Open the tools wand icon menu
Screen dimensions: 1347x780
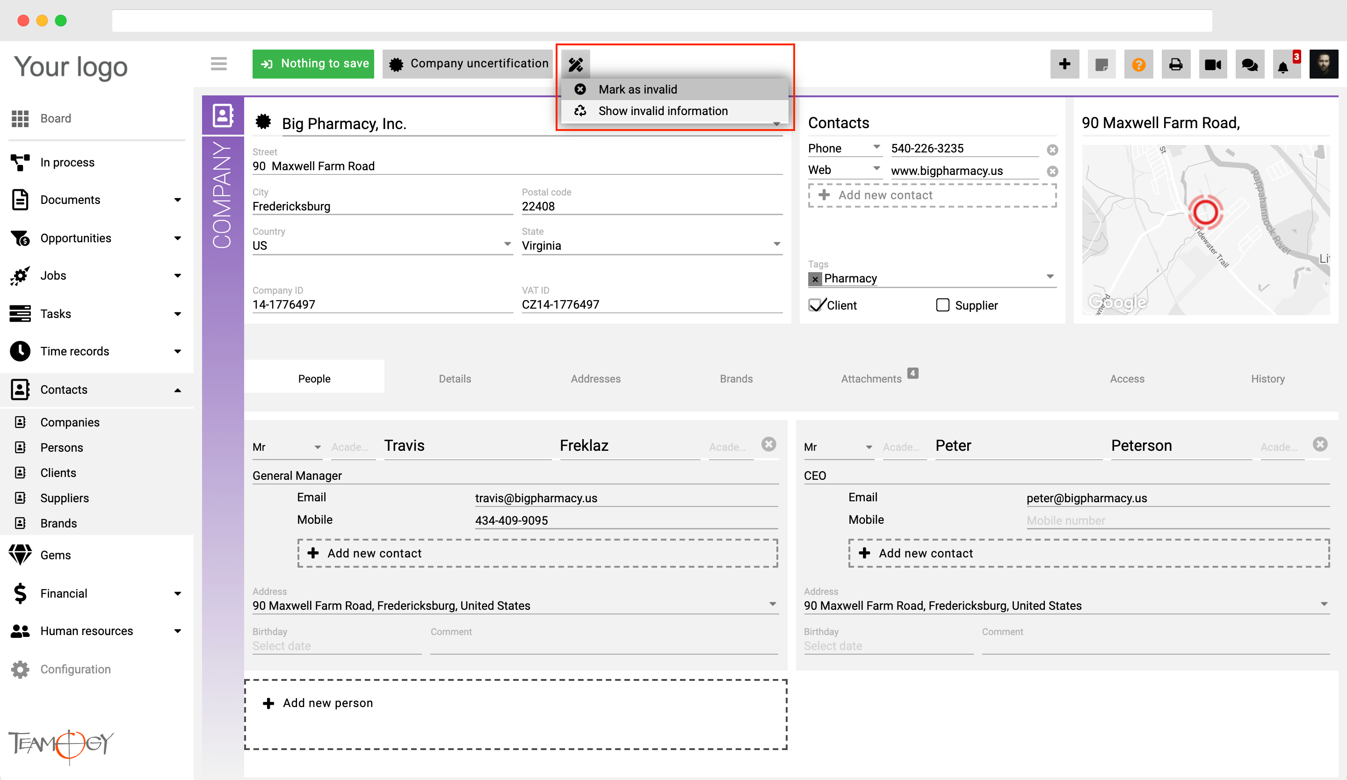[576, 65]
